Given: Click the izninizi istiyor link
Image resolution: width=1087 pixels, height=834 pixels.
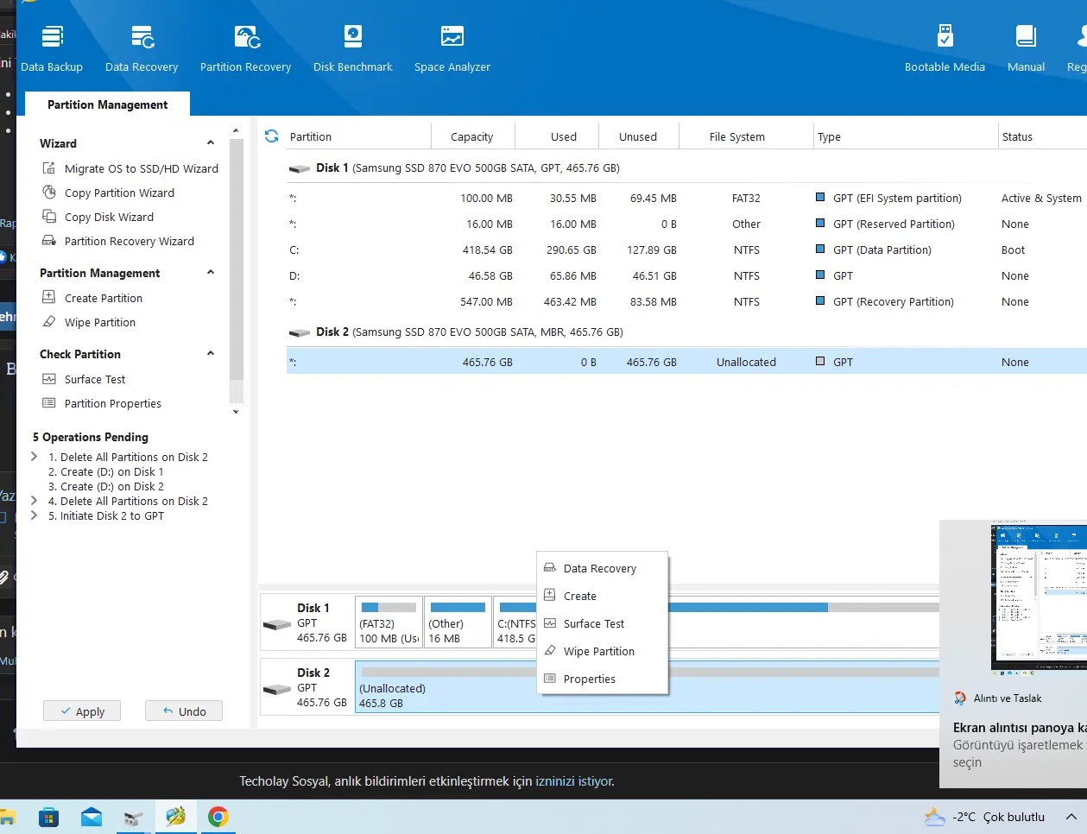Looking at the screenshot, I should click(574, 781).
